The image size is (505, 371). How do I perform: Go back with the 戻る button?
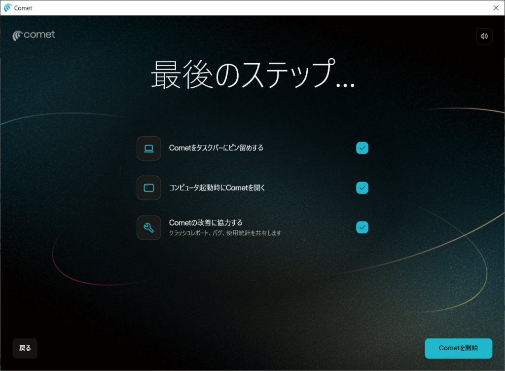pos(25,348)
